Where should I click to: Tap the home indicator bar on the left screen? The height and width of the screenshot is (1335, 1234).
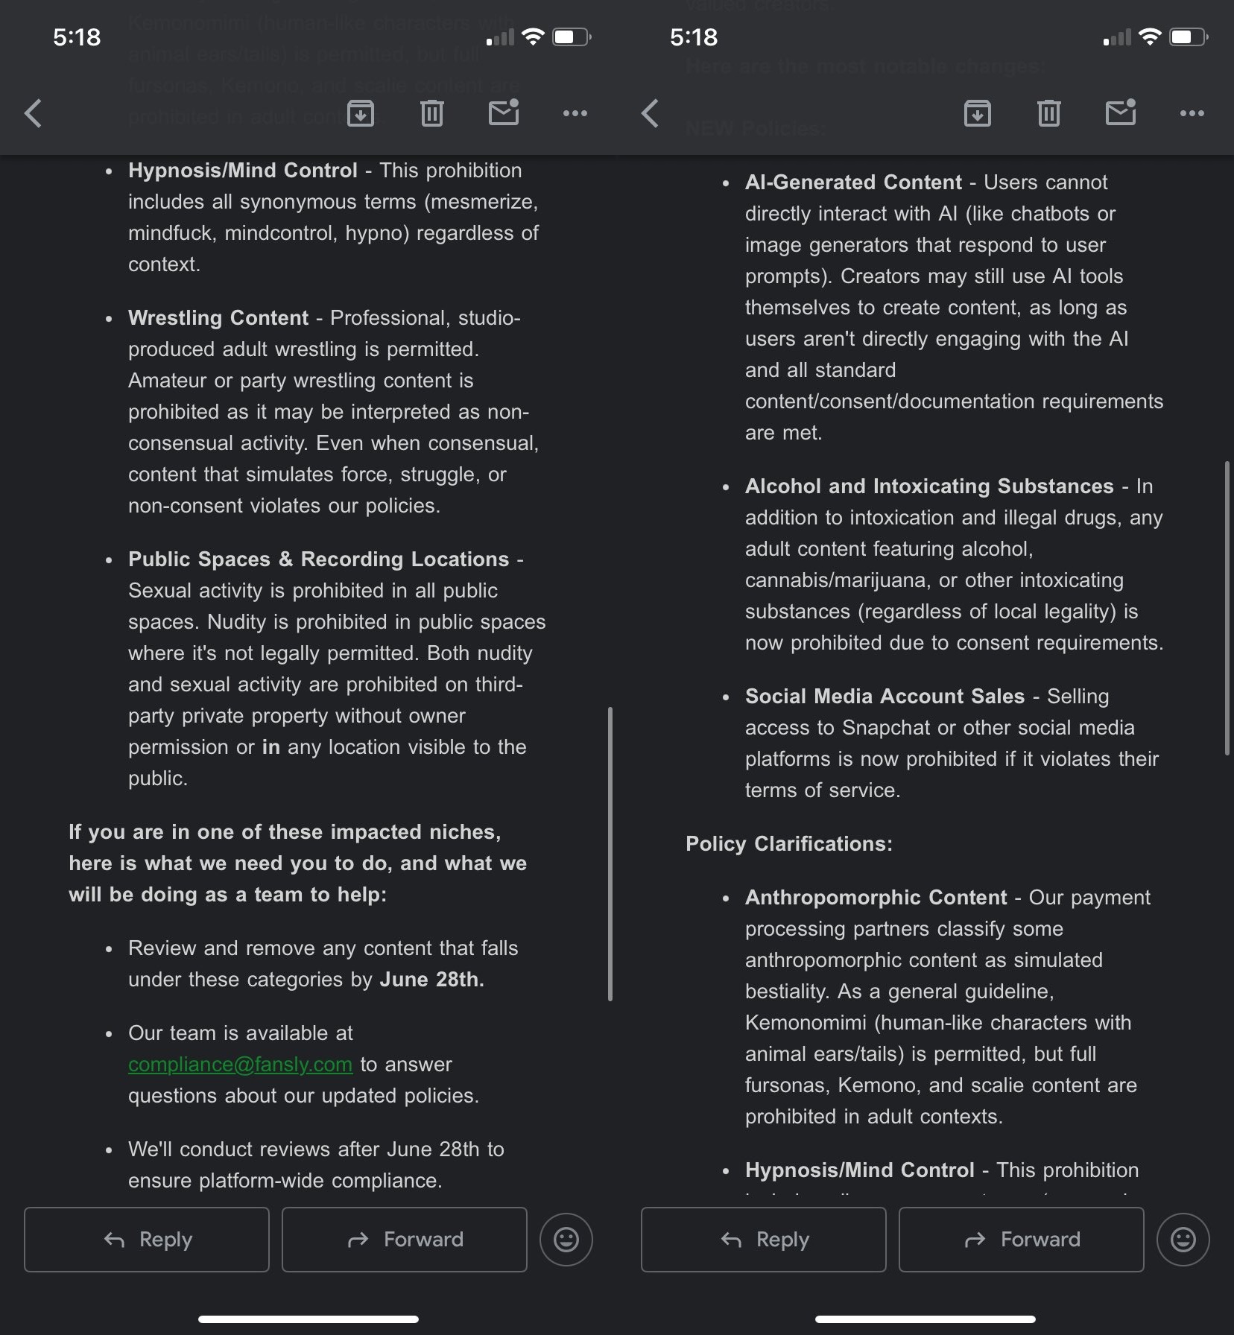click(308, 1319)
